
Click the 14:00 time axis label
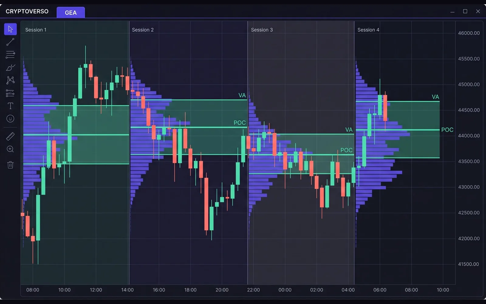127,290
